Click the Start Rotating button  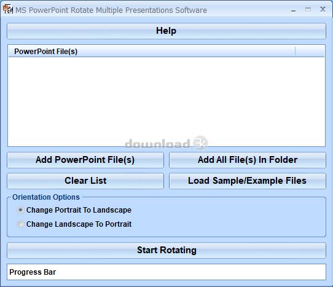click(166, 250)
